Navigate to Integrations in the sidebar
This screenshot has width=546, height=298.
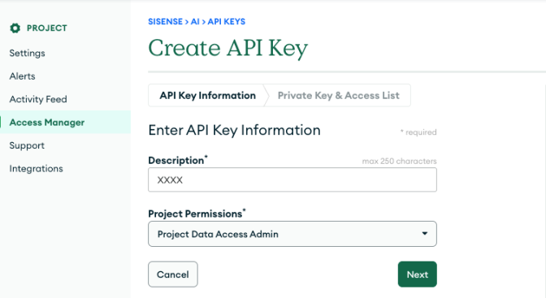coord(37,169)
